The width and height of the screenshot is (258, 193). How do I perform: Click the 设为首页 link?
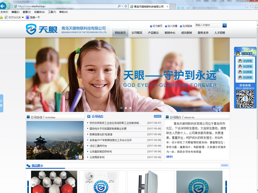pos(156,26)
